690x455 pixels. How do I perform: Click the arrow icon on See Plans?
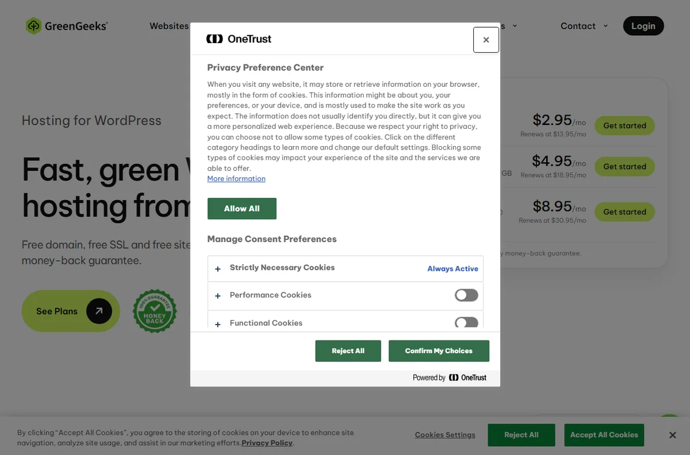99,311
